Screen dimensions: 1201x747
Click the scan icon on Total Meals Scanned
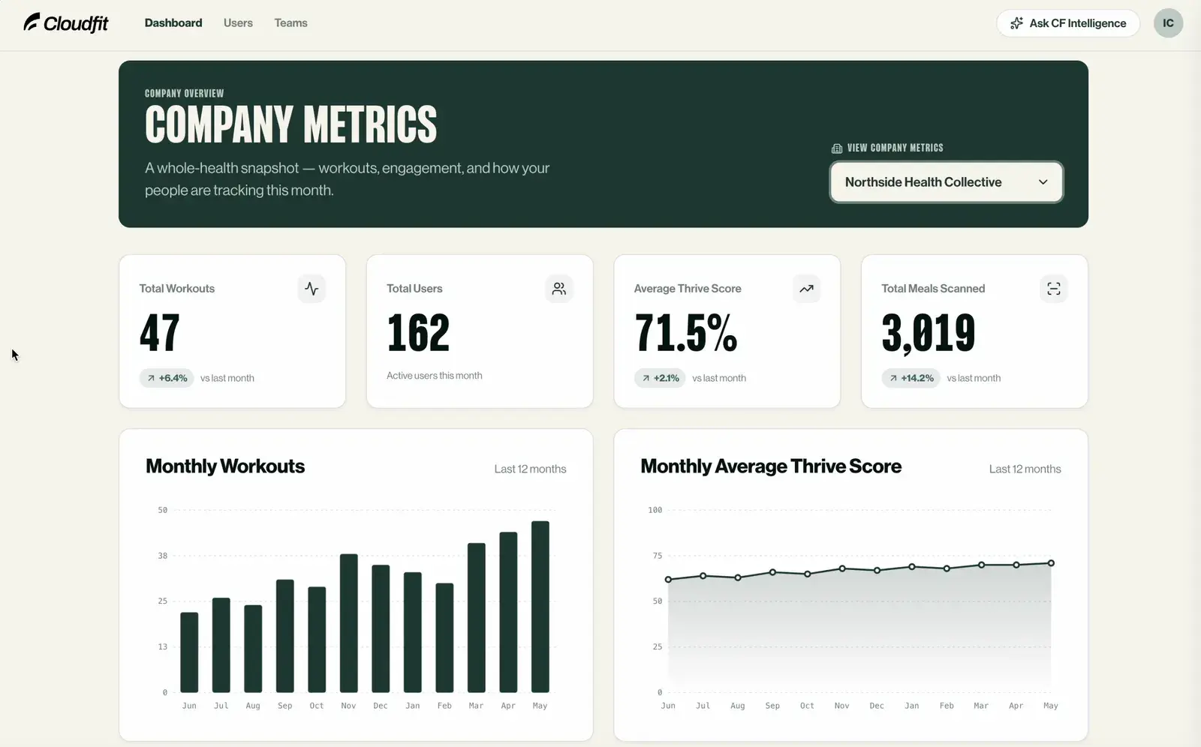coord(1054,289)
